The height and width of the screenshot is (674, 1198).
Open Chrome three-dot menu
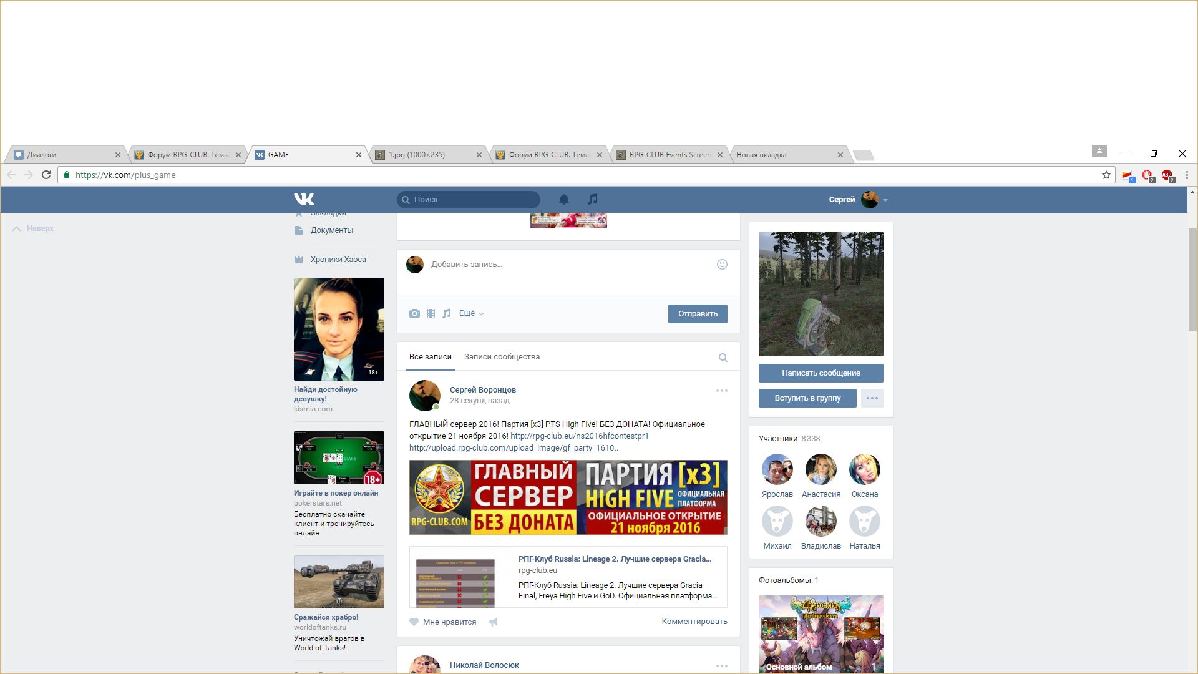coord(1187,175)
